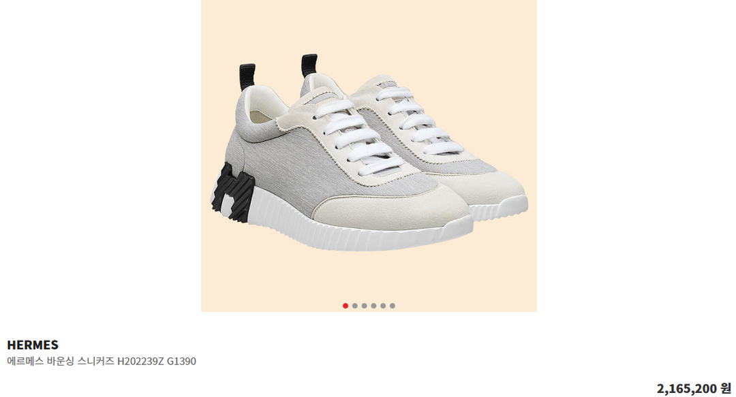The image size is (736, 397).
Task: Open the HERMES brand link
Action: pos(33,345)
